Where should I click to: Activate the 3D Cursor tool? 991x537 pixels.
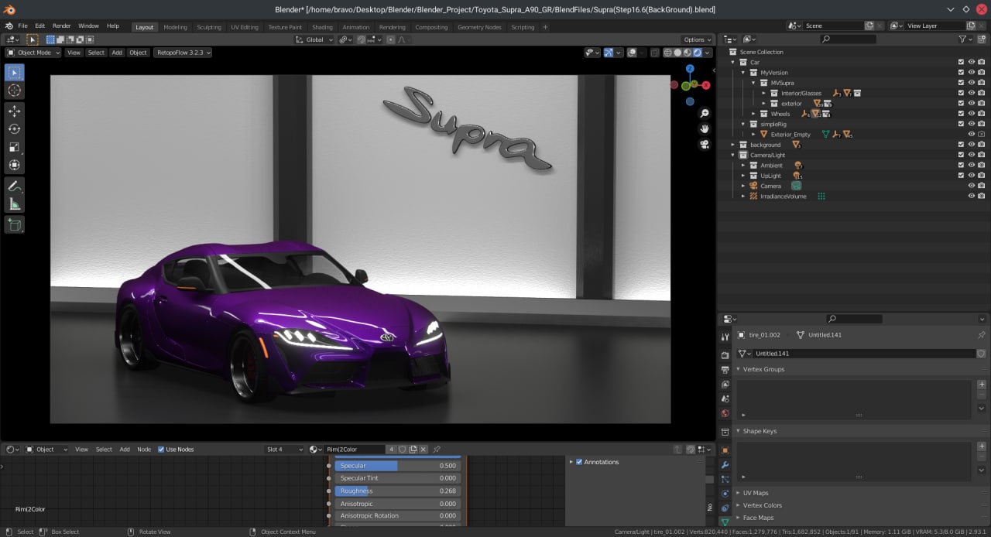click(x=14, y=91)
